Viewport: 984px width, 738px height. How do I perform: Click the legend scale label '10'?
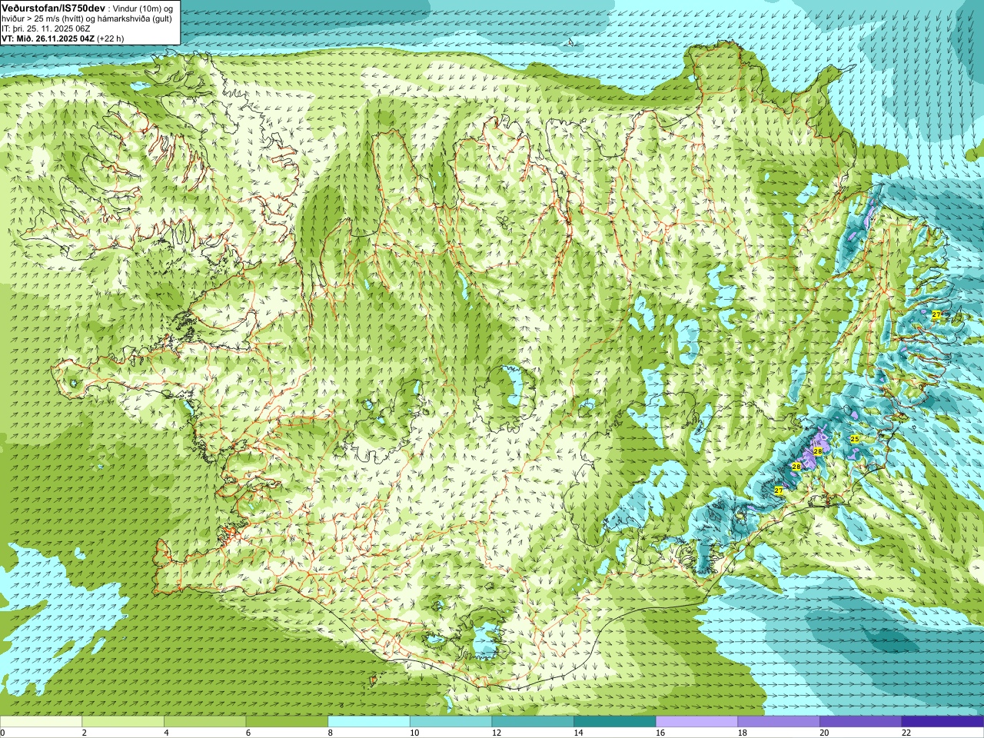click(x=414, y=733)
